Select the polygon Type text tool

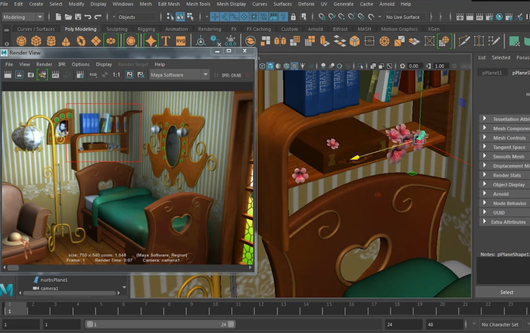(x=166, y=41)
